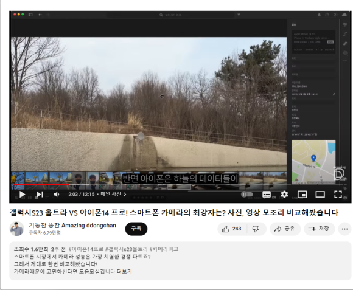The height and width of the screenshot is (290, 353).
Task: Open video settings gear
Action: click(284, 194)
